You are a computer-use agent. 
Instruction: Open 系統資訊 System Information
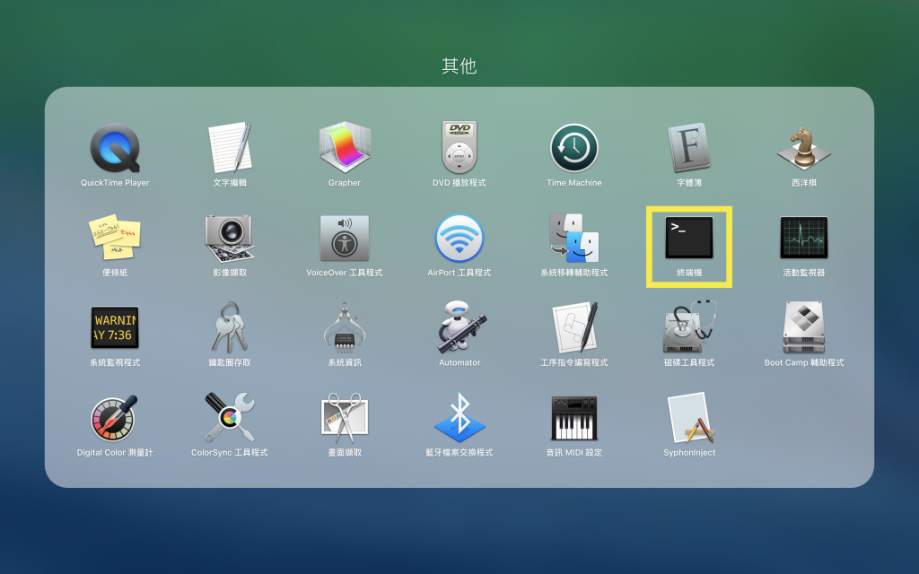point(345,326)
